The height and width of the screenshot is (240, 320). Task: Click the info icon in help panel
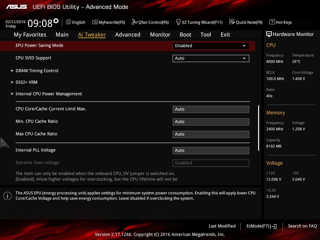pos(7,196)
